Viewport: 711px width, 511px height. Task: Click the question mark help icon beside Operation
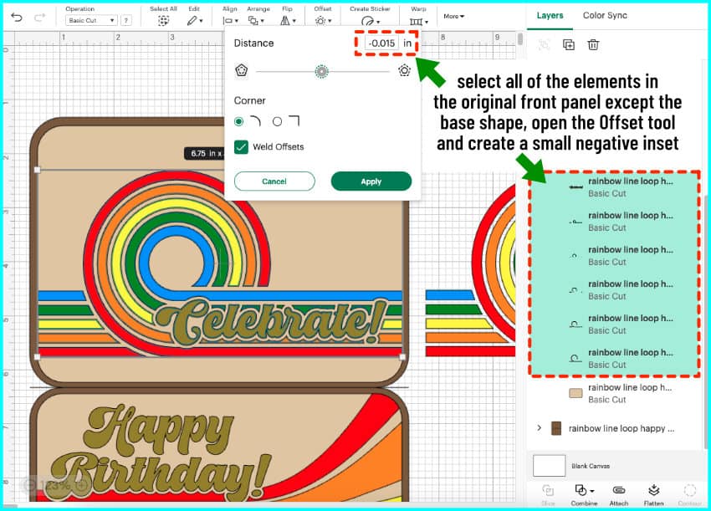pyautogui.click(x=126, y=20)
